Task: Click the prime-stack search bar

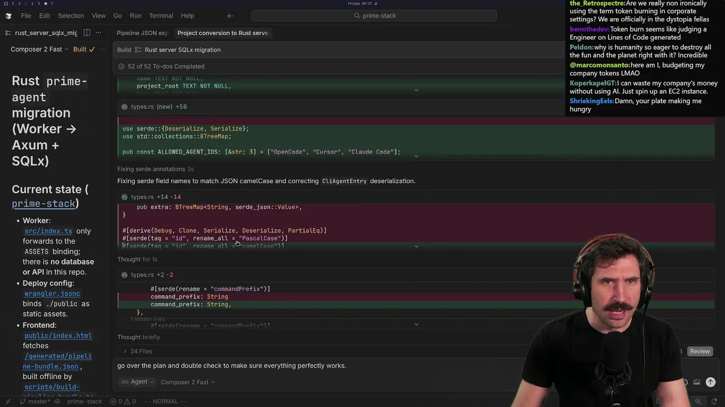Action: [374, 16]
